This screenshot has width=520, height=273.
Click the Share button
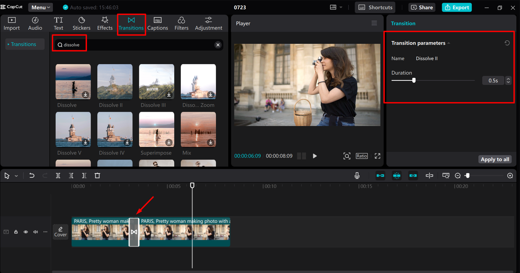coord(422,7)
